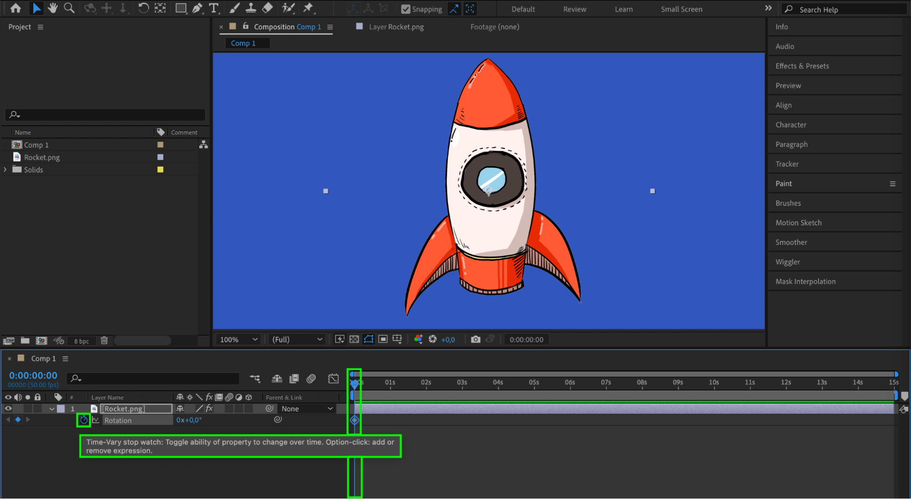The height and width of the screenshot is (499, 911).
Task: Delete selected project item trash icon
Action: click(104, 341)
